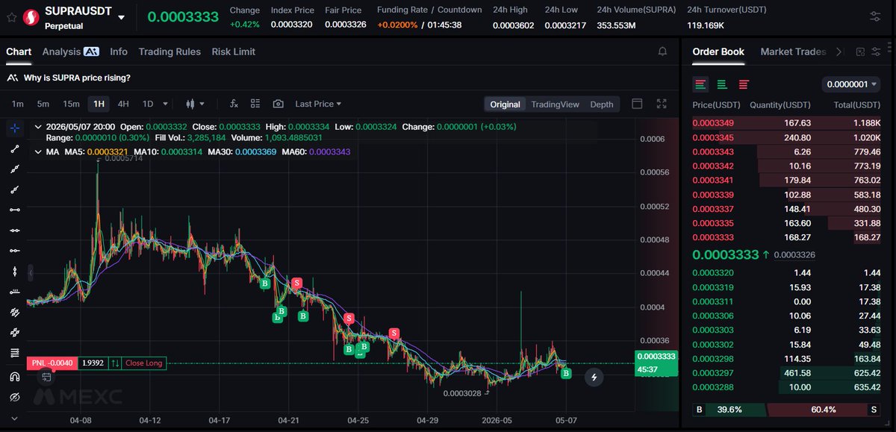Show both bids and asks view

[700, 84]
